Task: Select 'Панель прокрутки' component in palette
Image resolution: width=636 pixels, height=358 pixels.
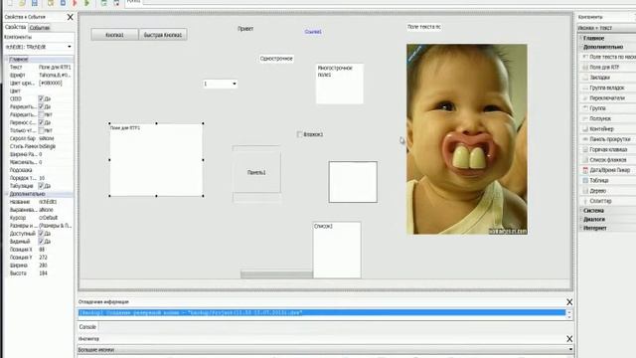Action: coord(607,139)
